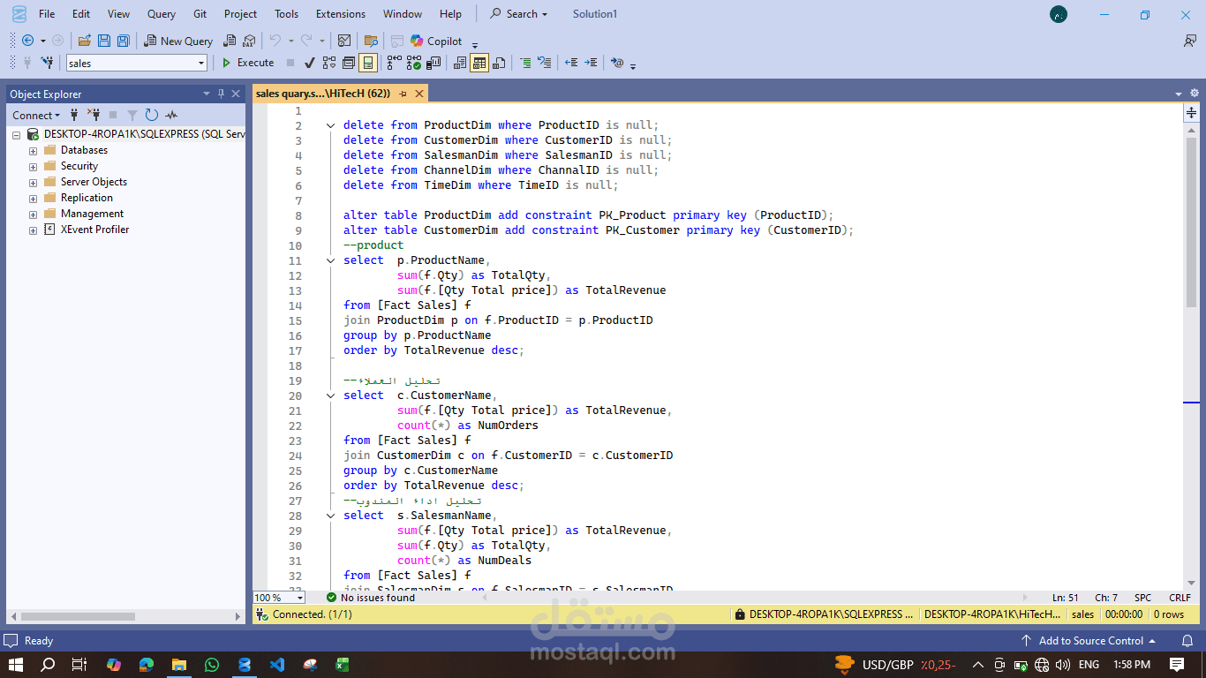Open Find in Files icon
Image resolution: width=1206 pixels, height=678 pixels.
click(x=371, y=41)
